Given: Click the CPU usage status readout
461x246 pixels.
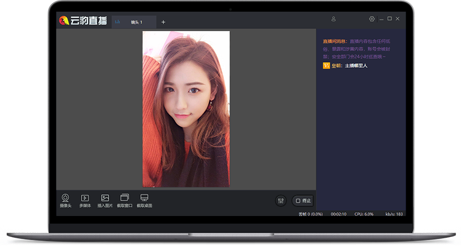Looking at the screenshot, I should pyautogui.click(x=364, y=214).
